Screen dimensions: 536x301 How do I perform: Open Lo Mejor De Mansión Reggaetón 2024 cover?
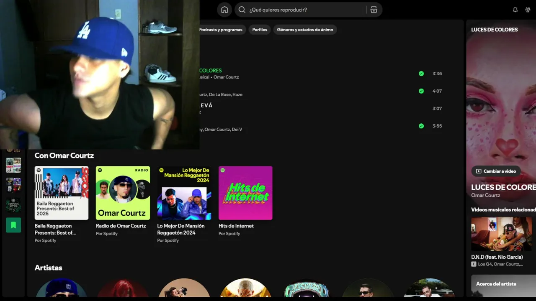pos(184,193)
